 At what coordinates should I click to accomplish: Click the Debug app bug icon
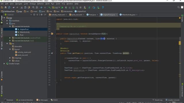[x=66, y=7]
